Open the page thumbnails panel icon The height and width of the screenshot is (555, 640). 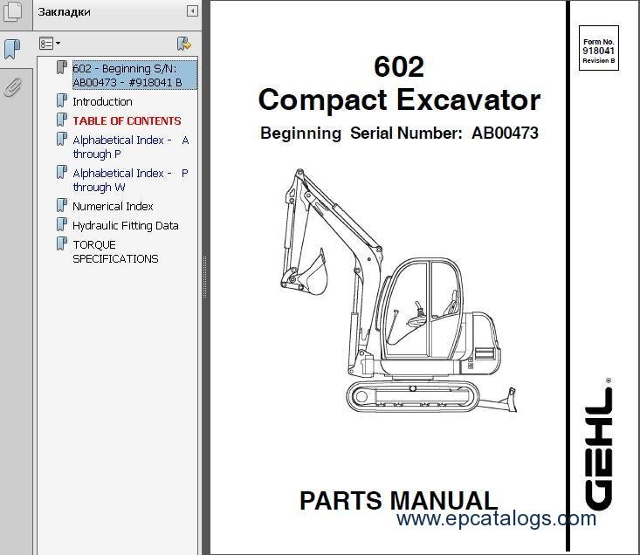(x=13, y=12)
